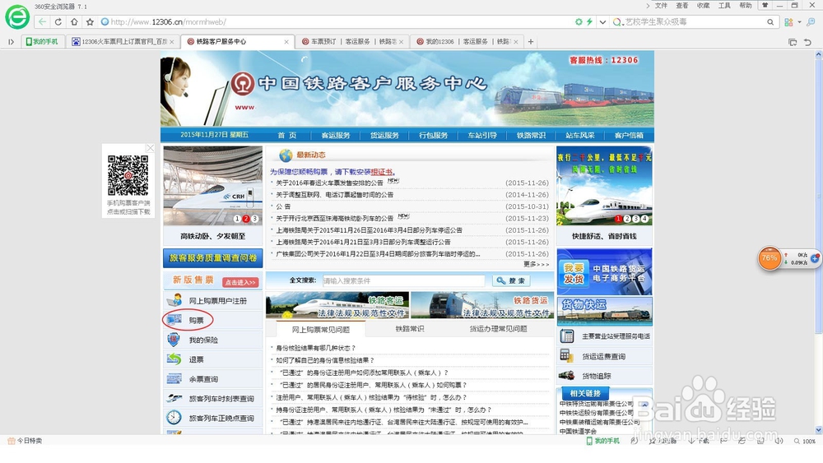
Task: Select 车站引导 in navigation bar
Action: 481,136
